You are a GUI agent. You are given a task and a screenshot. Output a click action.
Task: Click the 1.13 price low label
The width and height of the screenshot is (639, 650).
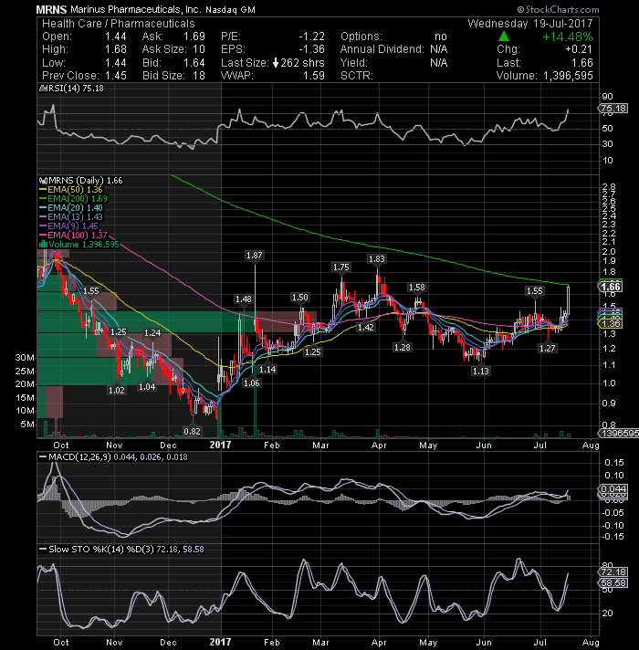[481, 371]
